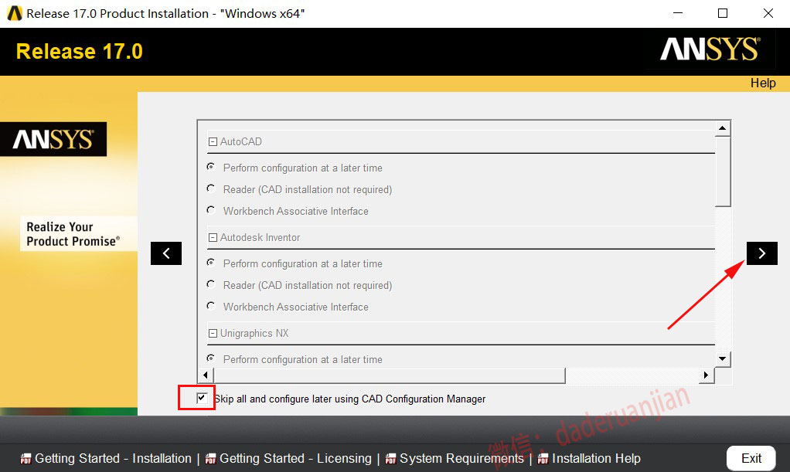
Task: Maximize the installer window
Action: (723, 13)
